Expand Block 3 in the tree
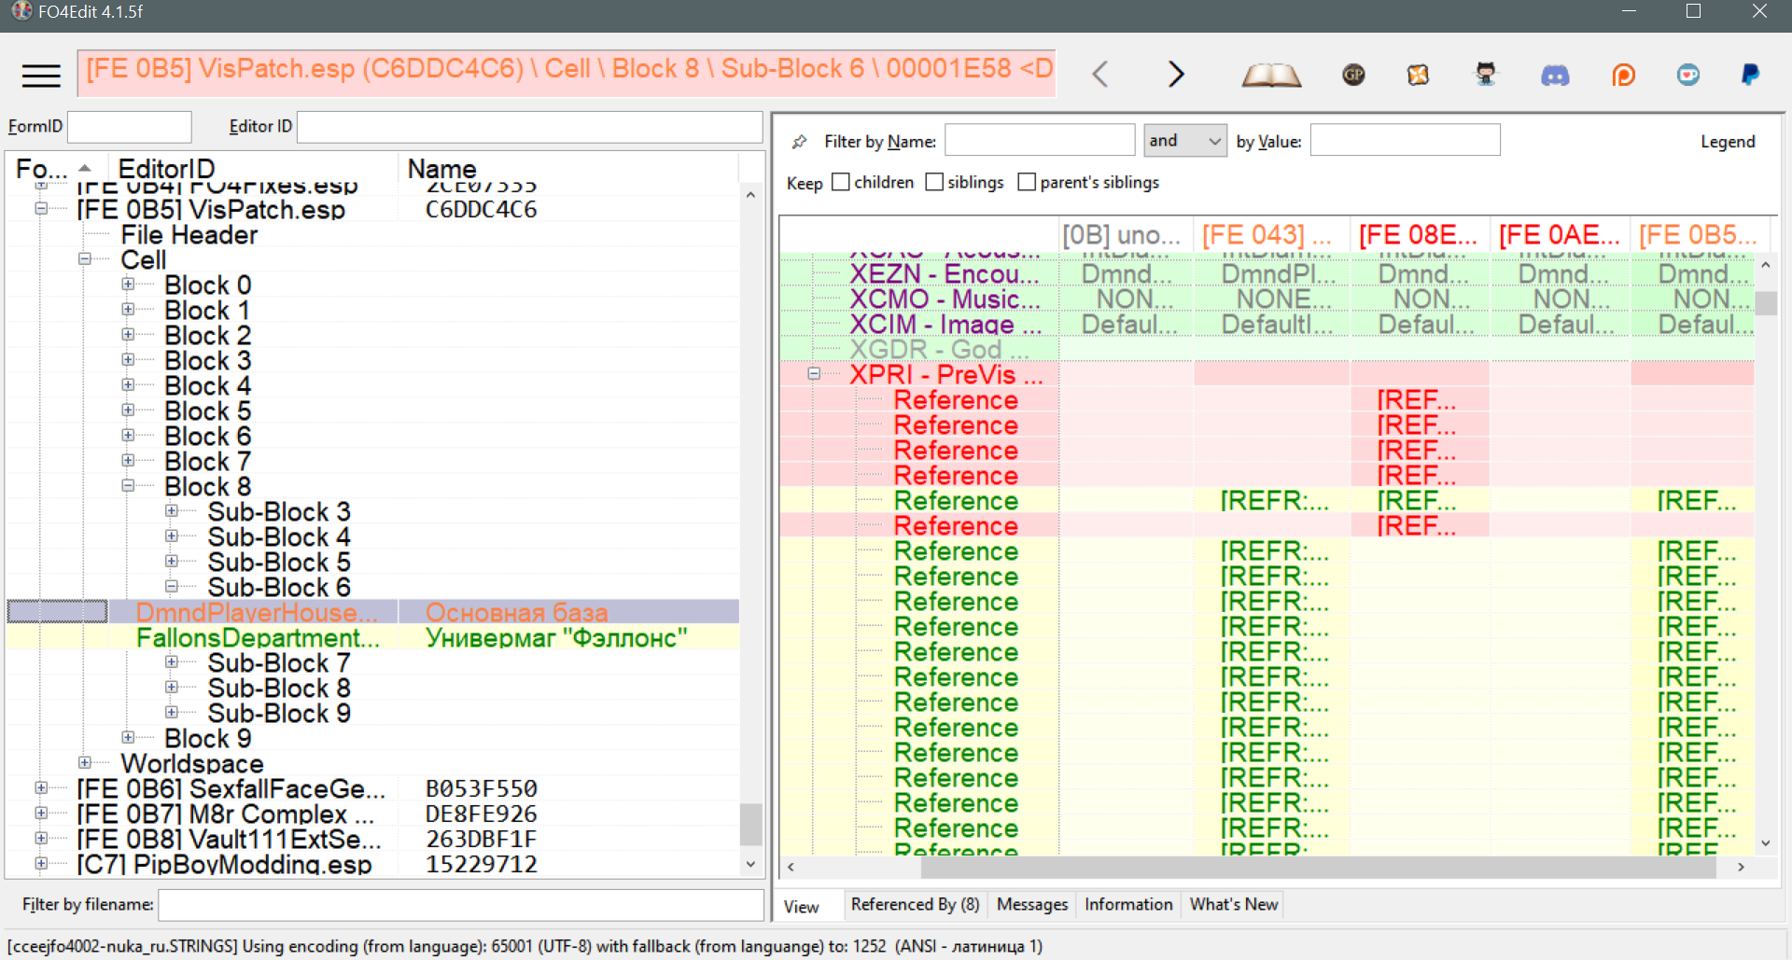This screenshot has width=1792, height=960. [x=128, y=360]
